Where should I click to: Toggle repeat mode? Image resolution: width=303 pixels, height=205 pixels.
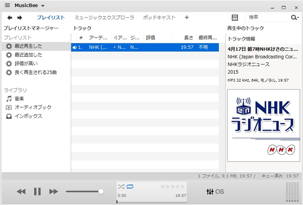pos(130,186)
